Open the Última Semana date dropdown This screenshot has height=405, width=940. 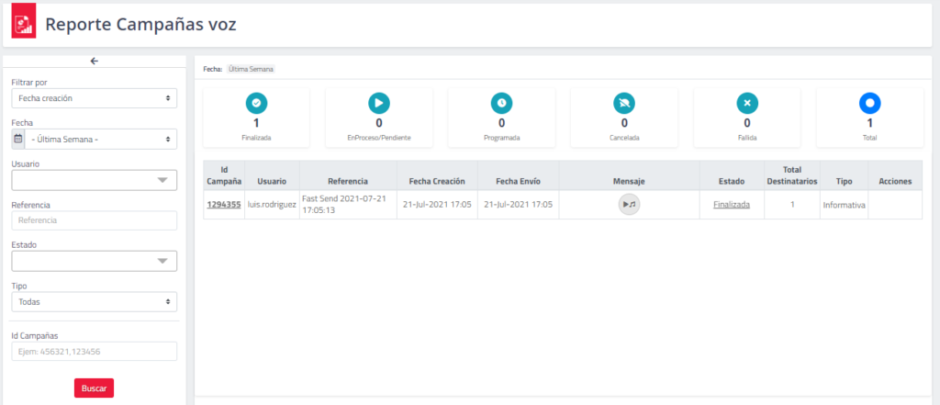coord(101,140)
